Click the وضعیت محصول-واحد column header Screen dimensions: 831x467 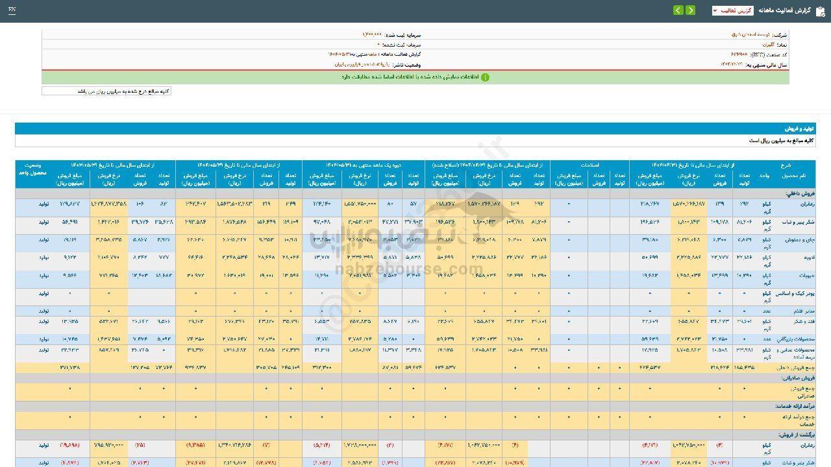point(33,170)
